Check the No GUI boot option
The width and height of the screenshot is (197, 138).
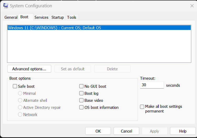coord(81,86)
